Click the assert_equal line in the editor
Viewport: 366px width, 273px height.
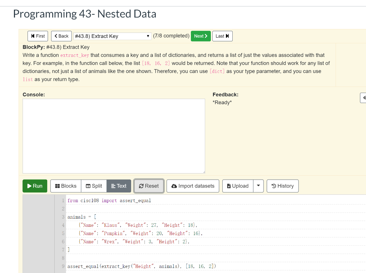[142, 266]
